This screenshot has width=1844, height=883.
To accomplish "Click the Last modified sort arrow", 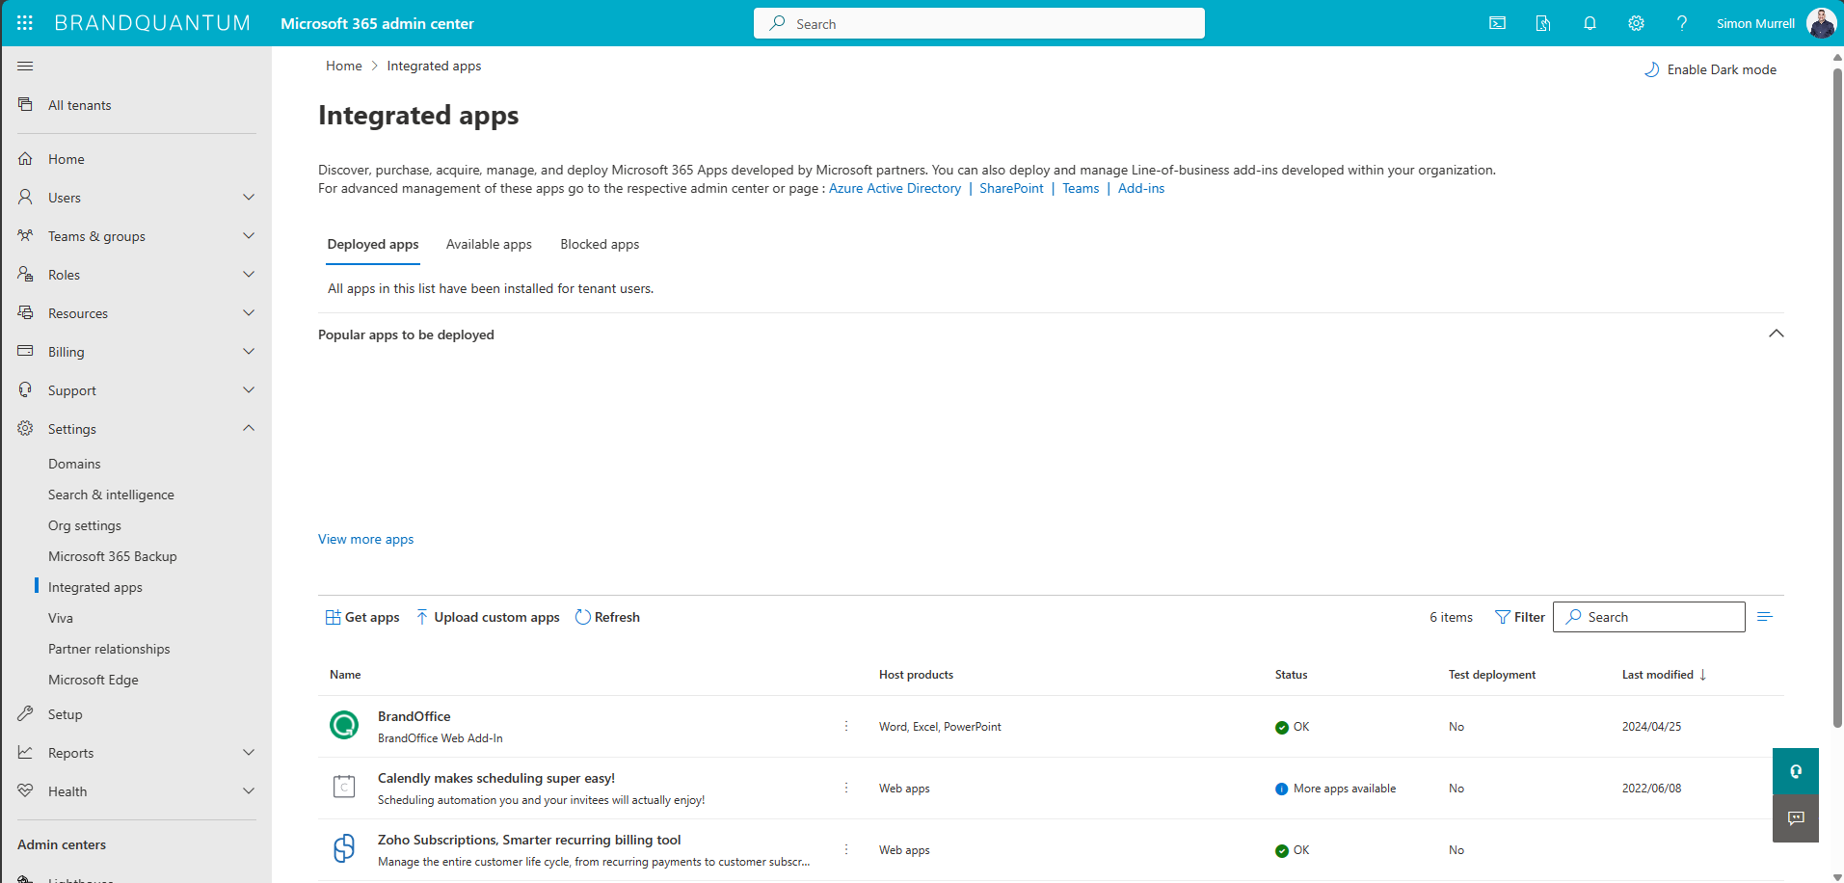I will (1703, 675).
